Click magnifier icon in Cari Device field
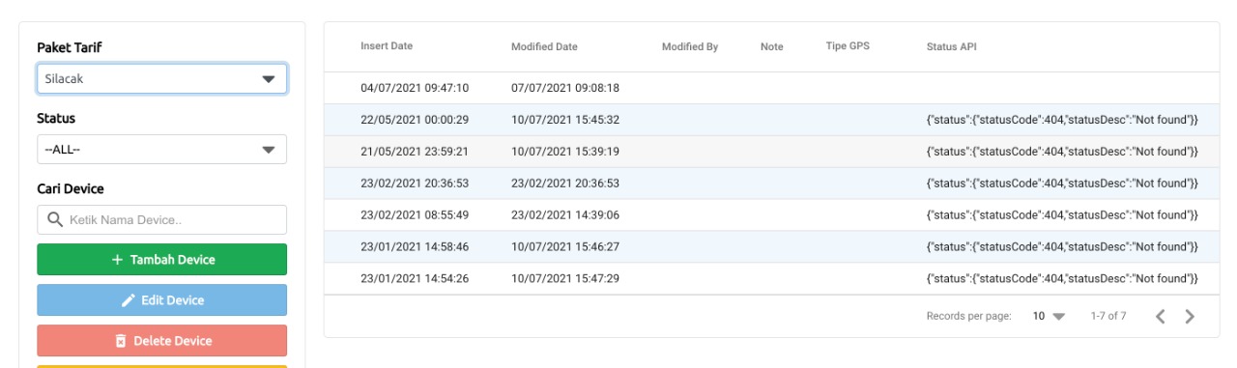 click(x=54, y=220)
